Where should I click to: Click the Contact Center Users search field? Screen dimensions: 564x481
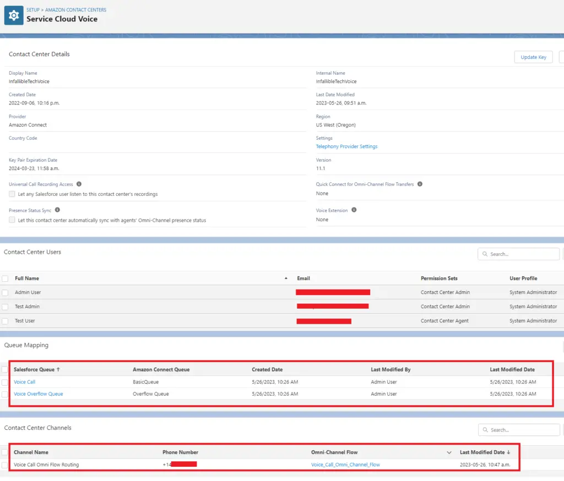pyautogui.click(x=518, y=254)
